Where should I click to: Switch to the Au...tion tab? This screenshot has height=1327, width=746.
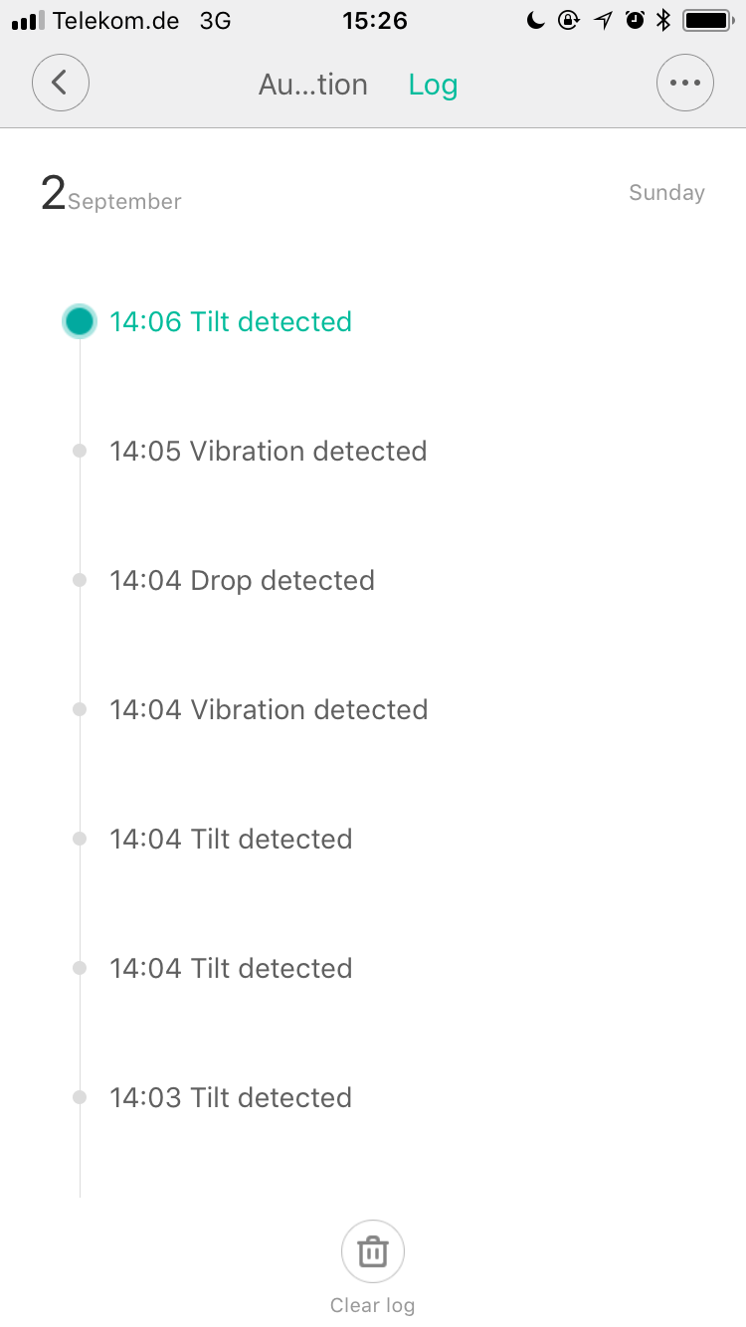coord(313,85)
